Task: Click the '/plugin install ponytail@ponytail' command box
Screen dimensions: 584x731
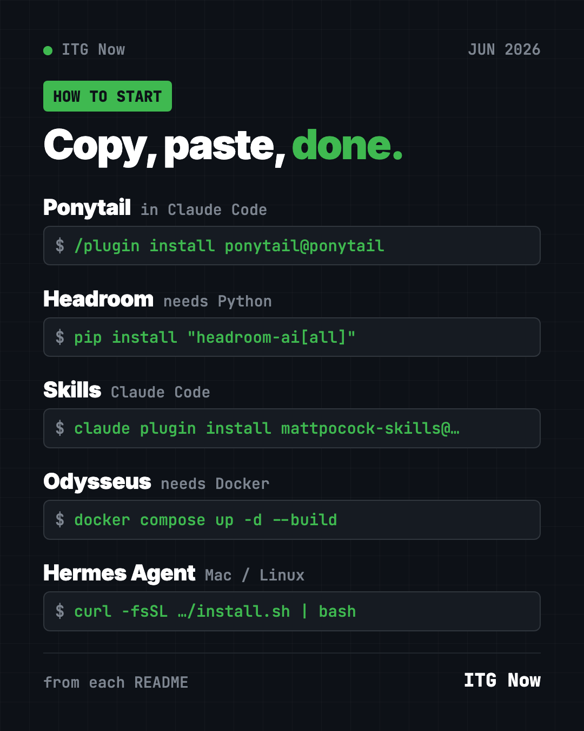Action: click(292, 246)
